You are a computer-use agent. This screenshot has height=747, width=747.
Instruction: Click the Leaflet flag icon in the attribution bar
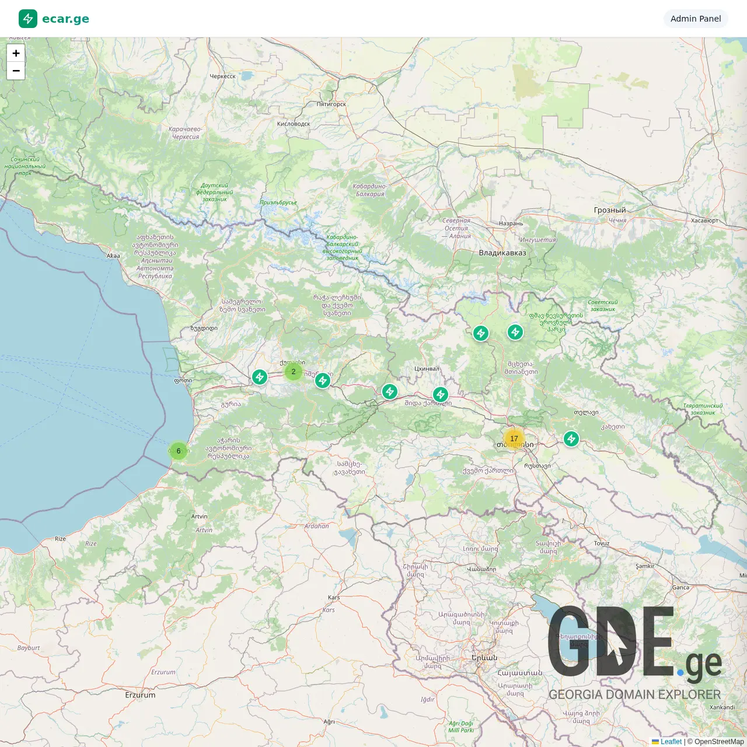(x=654, y=742)
